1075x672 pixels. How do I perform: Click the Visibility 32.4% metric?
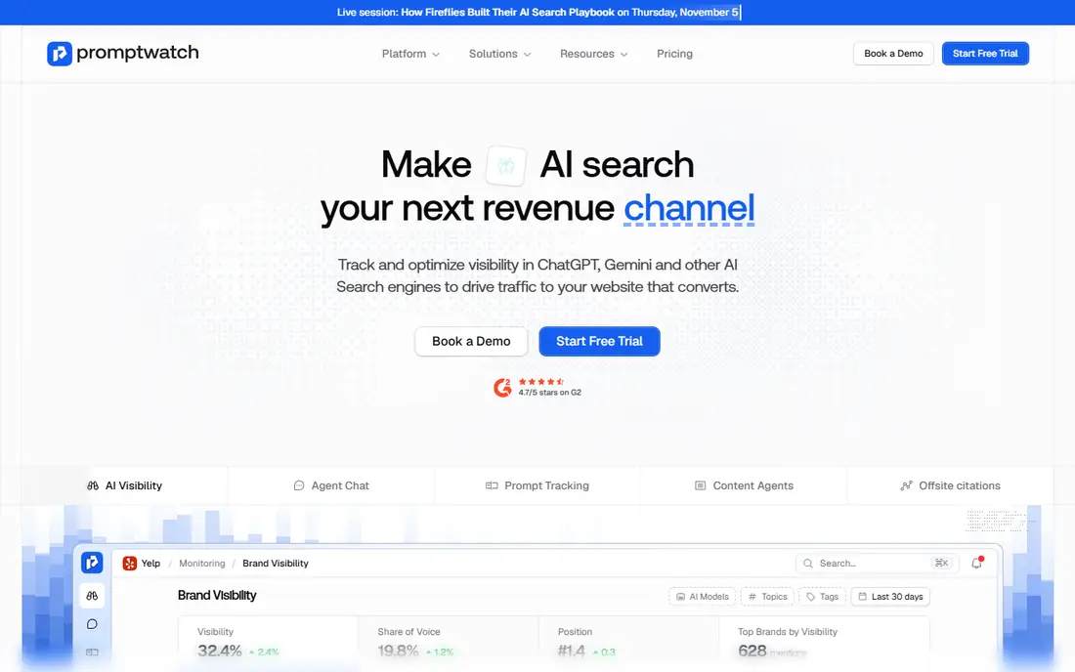pos(219,651)
